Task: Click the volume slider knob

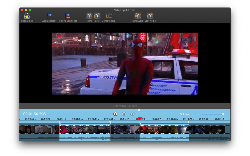Action: coord(223,114)
